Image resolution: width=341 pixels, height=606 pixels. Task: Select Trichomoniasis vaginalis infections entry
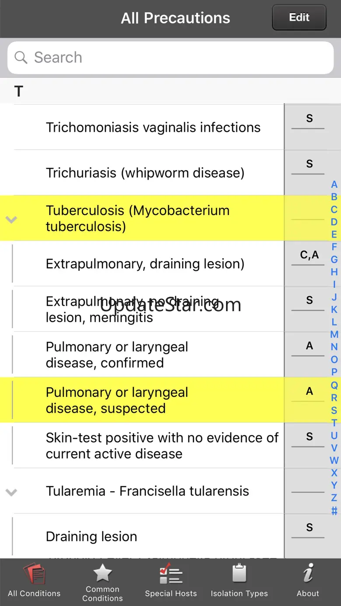[x=153, y=128]
